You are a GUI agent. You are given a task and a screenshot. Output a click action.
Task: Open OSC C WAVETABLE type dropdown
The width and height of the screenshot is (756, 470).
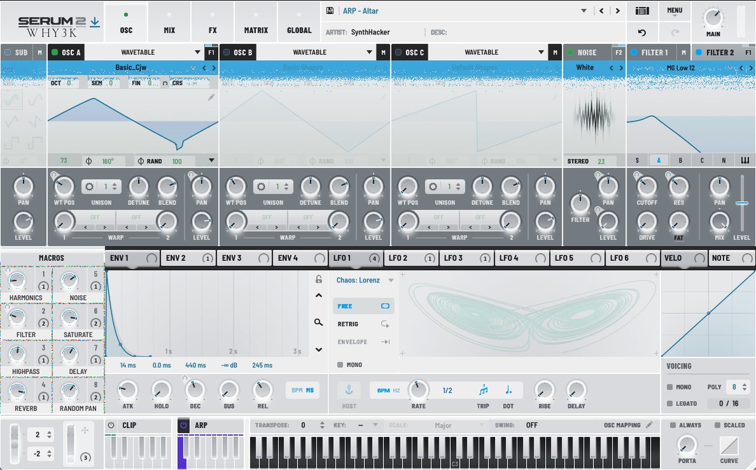point(541,52)
